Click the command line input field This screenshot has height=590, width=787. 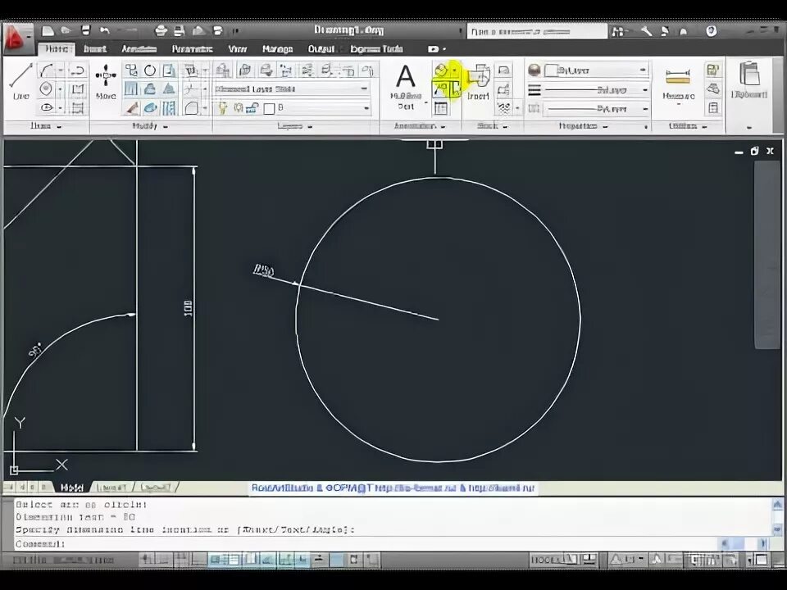[366, 544]
